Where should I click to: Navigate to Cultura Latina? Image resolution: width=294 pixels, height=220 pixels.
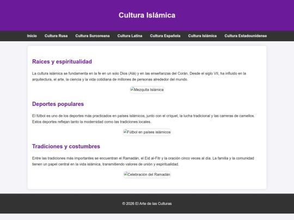(x=130, y=36)
